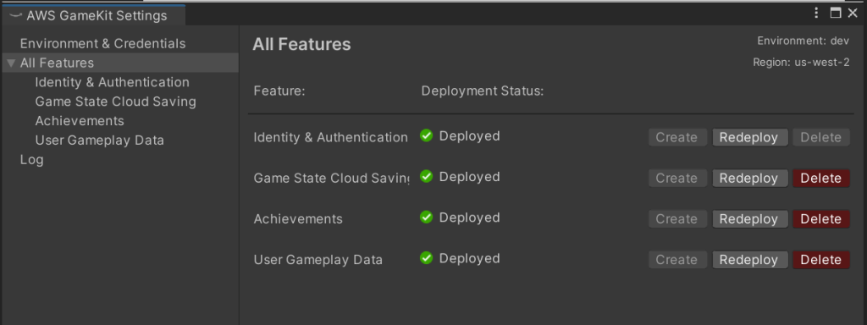Open the window kebab options menu

click(x=817, y=14)
